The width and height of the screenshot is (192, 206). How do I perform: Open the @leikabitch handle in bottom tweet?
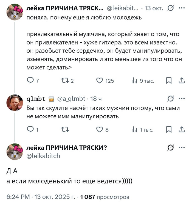43,156
